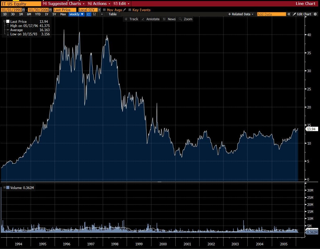Open the Edit dropdown menu
Image resolution: width=320 pixels, height=249 pixels.
121,4
